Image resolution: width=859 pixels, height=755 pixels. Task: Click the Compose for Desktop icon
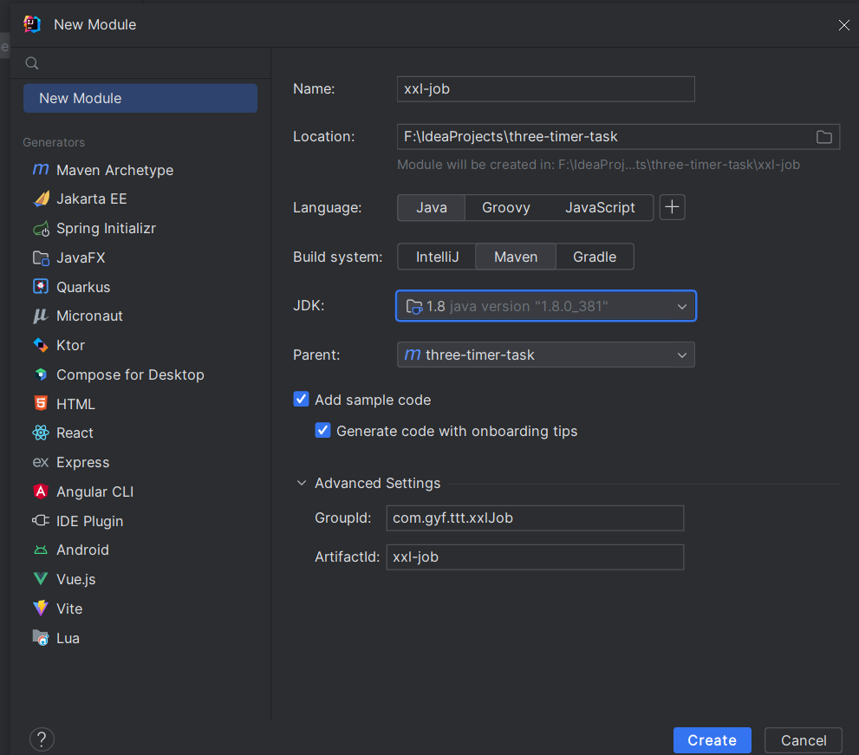coord(41,374)
